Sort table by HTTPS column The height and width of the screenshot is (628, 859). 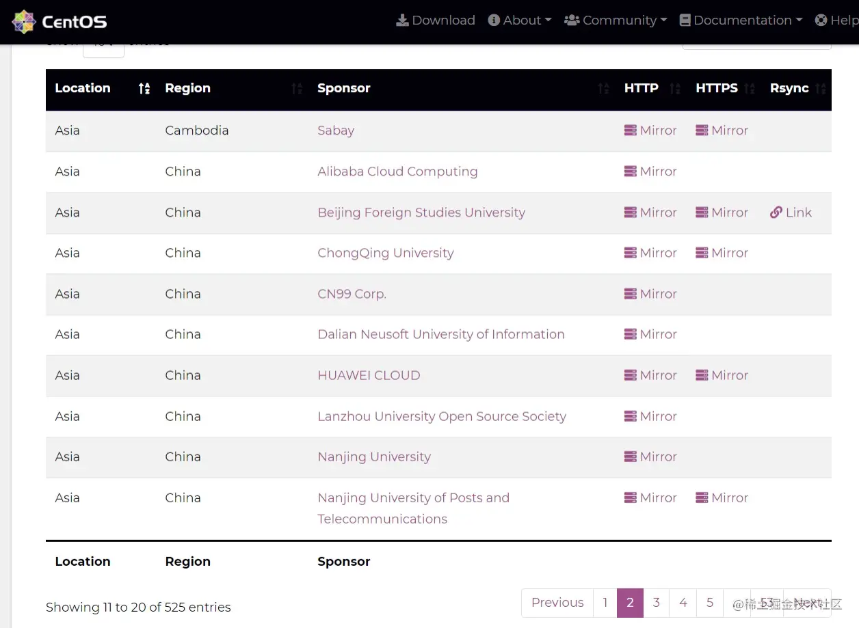pos(724,89)
